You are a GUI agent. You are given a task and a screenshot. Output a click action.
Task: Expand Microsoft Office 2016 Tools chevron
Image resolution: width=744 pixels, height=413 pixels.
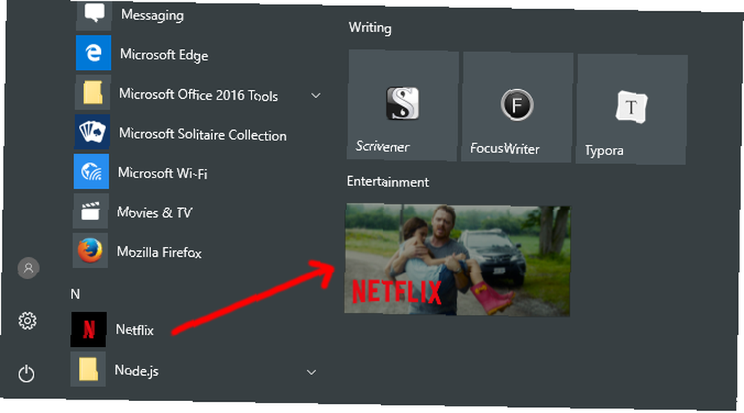coord(316,96)
